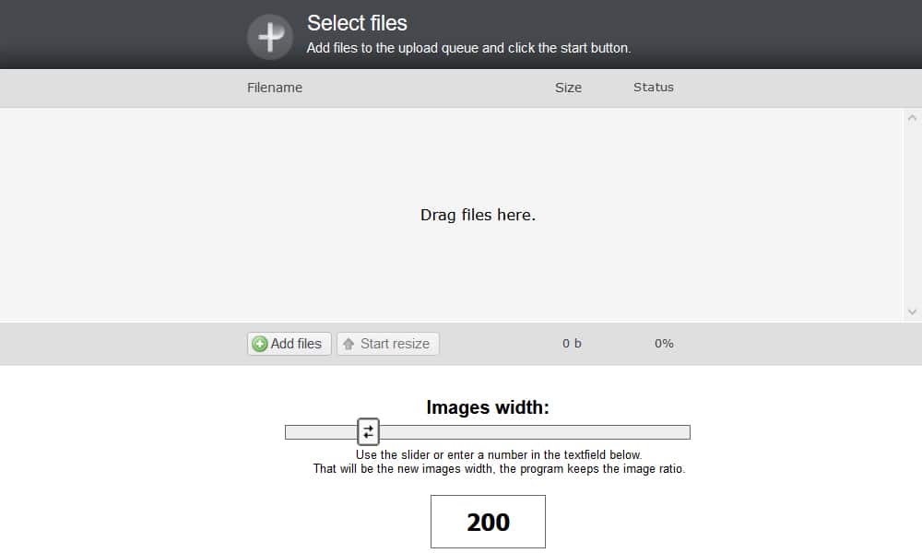Click the Status column header
922x553 pixels.
654,88
